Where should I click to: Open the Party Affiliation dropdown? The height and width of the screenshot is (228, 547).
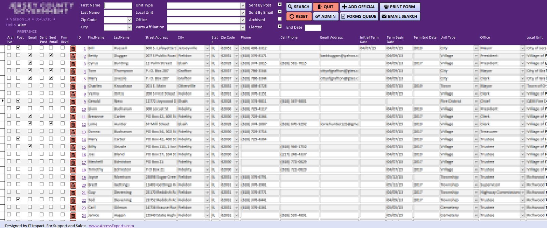[x=243, y=27]
